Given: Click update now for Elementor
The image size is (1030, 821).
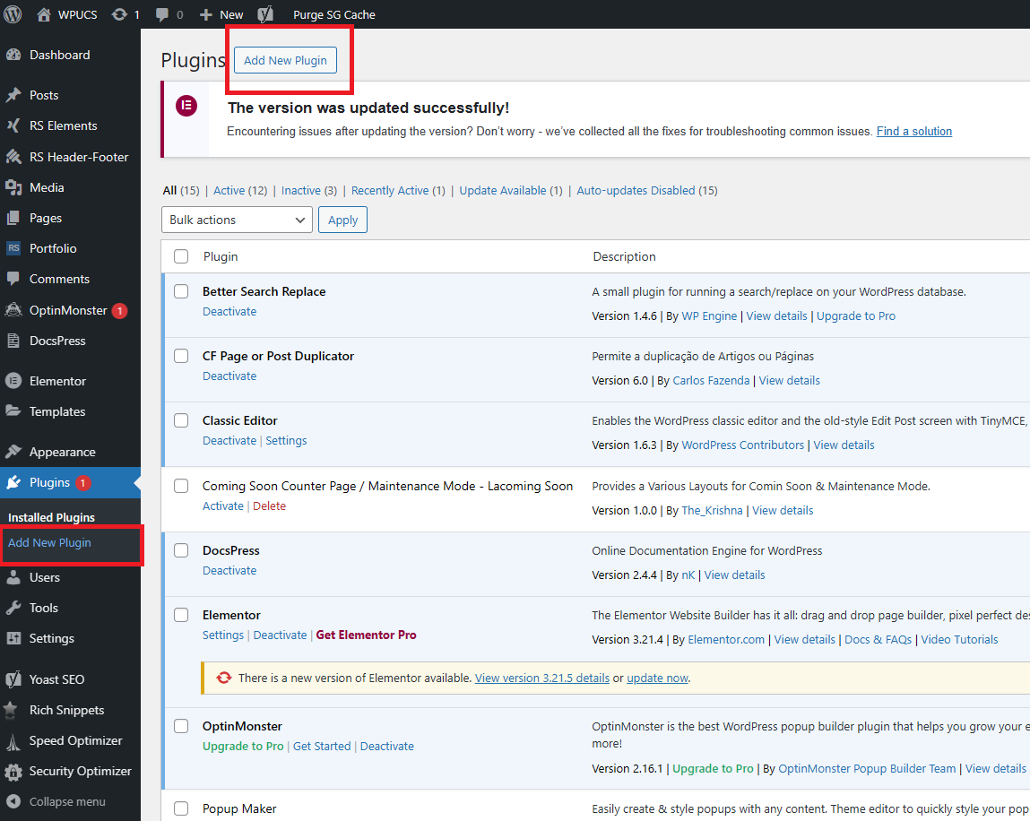Looking at the screenshot, I should tap(658, 678).
